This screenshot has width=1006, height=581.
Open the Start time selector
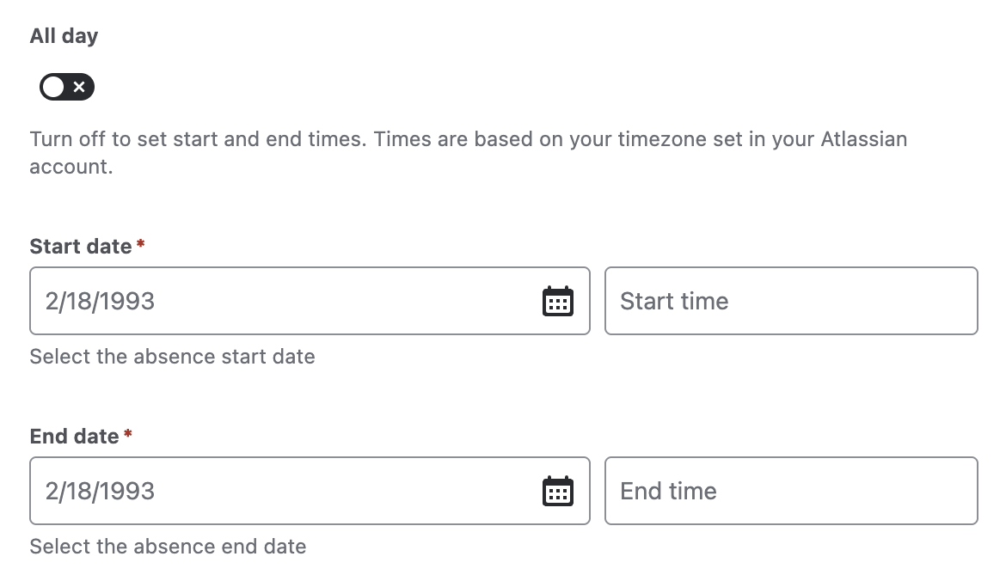(791, 301)
